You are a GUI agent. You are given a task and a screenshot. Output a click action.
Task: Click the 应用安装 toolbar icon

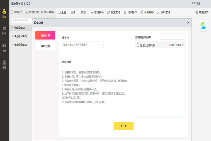pyautogui.click(x=92, y=12)
